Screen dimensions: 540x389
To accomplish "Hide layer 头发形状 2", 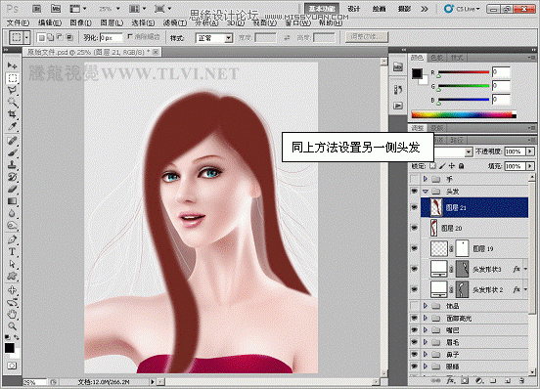I will coord(415,289).
